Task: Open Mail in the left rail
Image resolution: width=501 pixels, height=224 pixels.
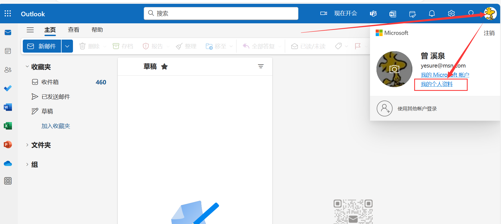Action: point(8,33)
